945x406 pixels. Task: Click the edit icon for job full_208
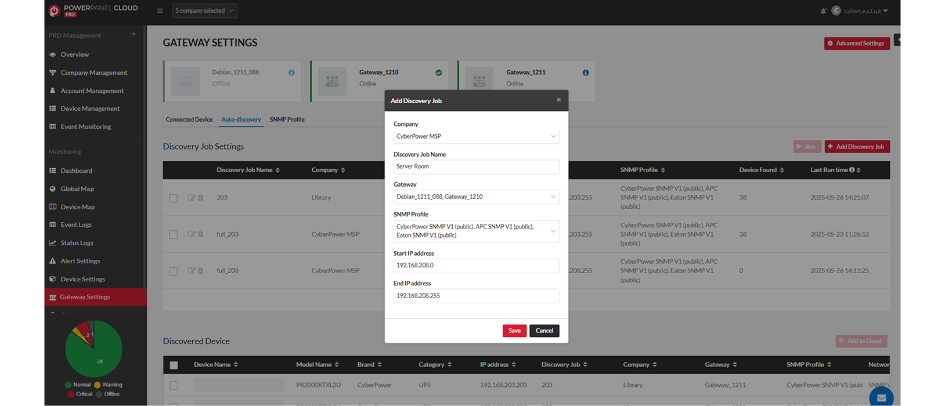click(191, 270)
